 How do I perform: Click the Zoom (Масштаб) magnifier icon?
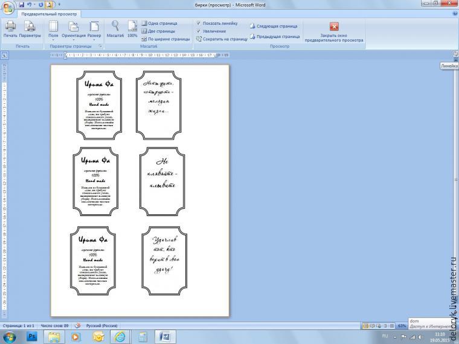[115, 28]
